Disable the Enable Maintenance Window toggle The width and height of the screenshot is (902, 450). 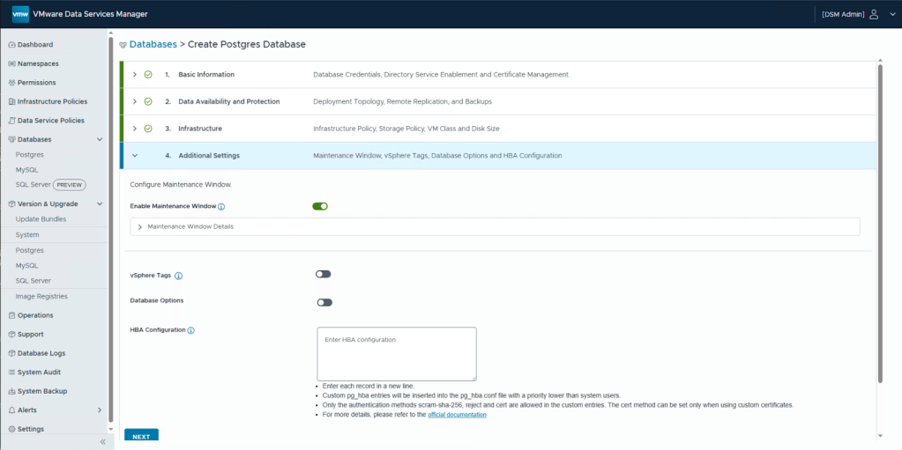[320, 206]
